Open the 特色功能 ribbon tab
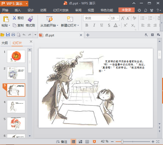This screenshot has width=163, height=145. [x=107, y=10]
